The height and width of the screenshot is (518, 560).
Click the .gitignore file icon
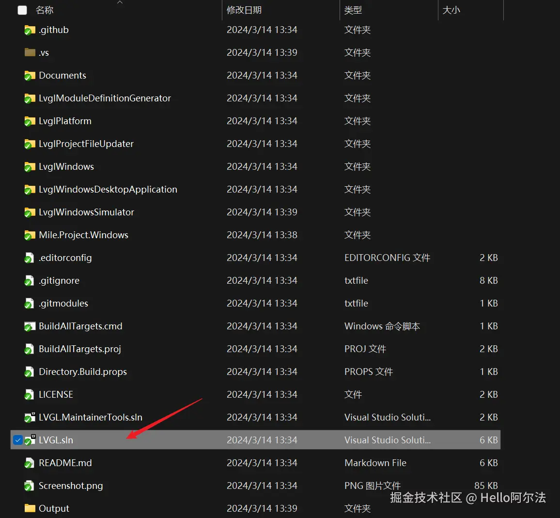[x=29, y=281]
